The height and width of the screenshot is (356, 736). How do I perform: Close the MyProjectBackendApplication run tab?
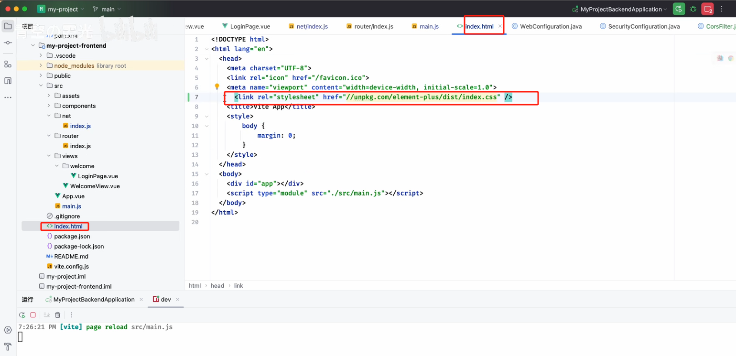pos(141,300)
